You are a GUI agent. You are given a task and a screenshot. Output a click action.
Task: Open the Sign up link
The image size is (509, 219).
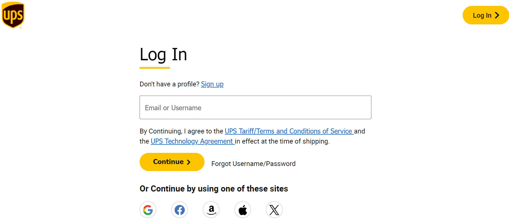tap(212, 84)
